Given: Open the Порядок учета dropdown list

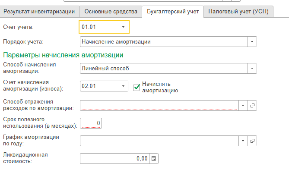Looking at the screenshot, I should tap(252, 42).
